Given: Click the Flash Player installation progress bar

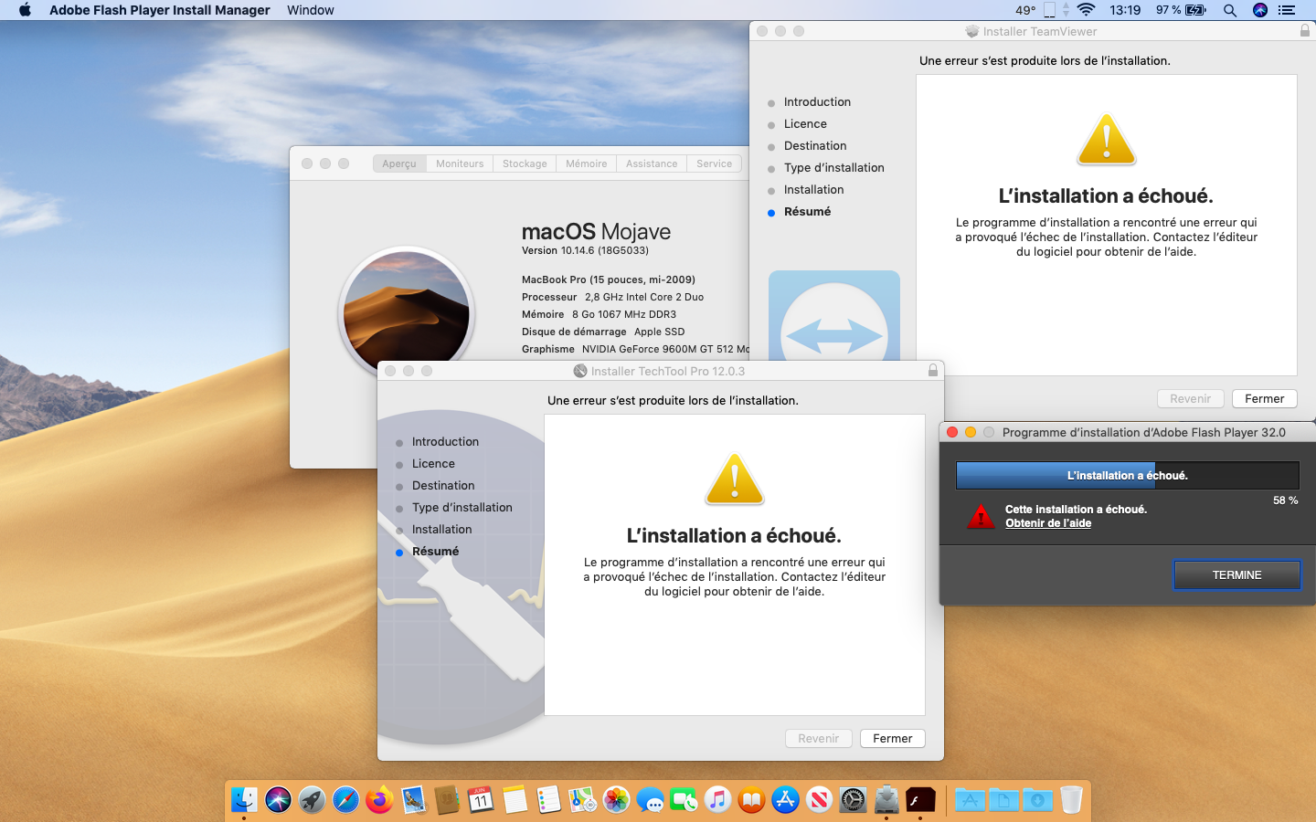Looking at the screenshot, I should click(1127, 475).
